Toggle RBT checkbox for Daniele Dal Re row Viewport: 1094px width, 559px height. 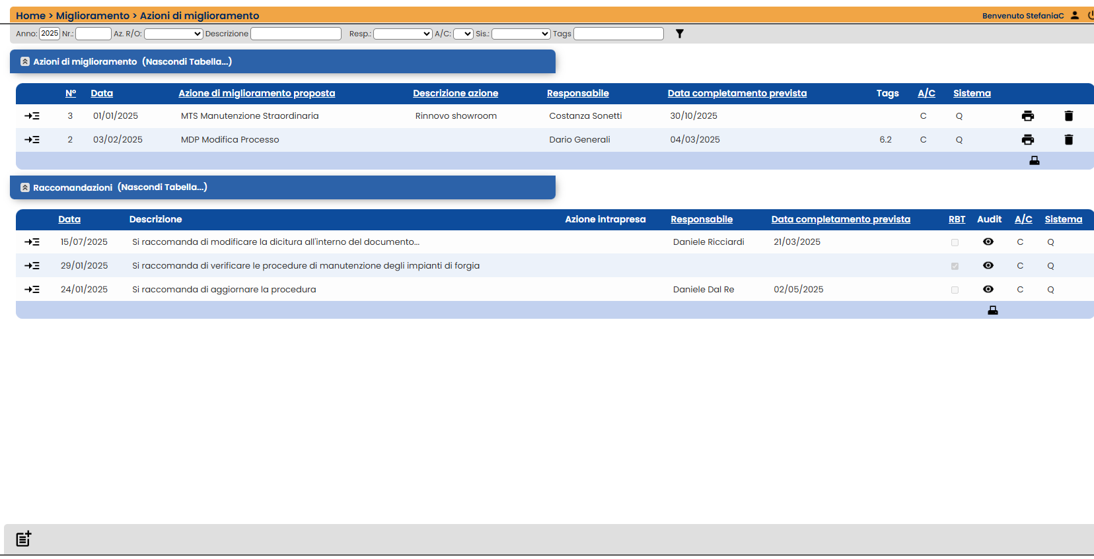(x=955, y=290)
